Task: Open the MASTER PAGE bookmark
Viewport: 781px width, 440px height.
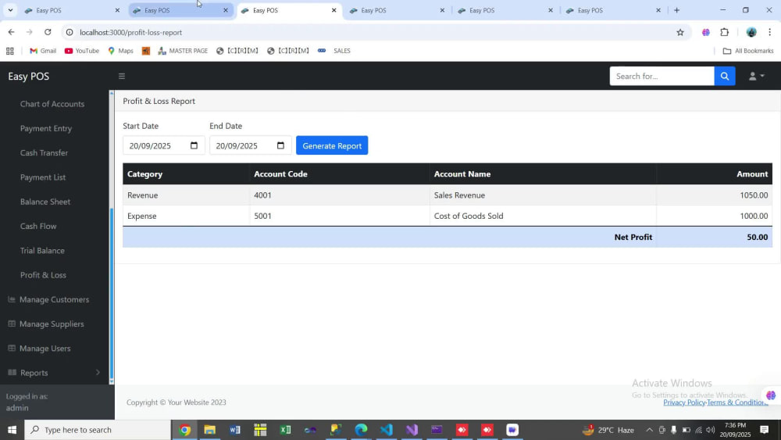Action: (183, 51)
